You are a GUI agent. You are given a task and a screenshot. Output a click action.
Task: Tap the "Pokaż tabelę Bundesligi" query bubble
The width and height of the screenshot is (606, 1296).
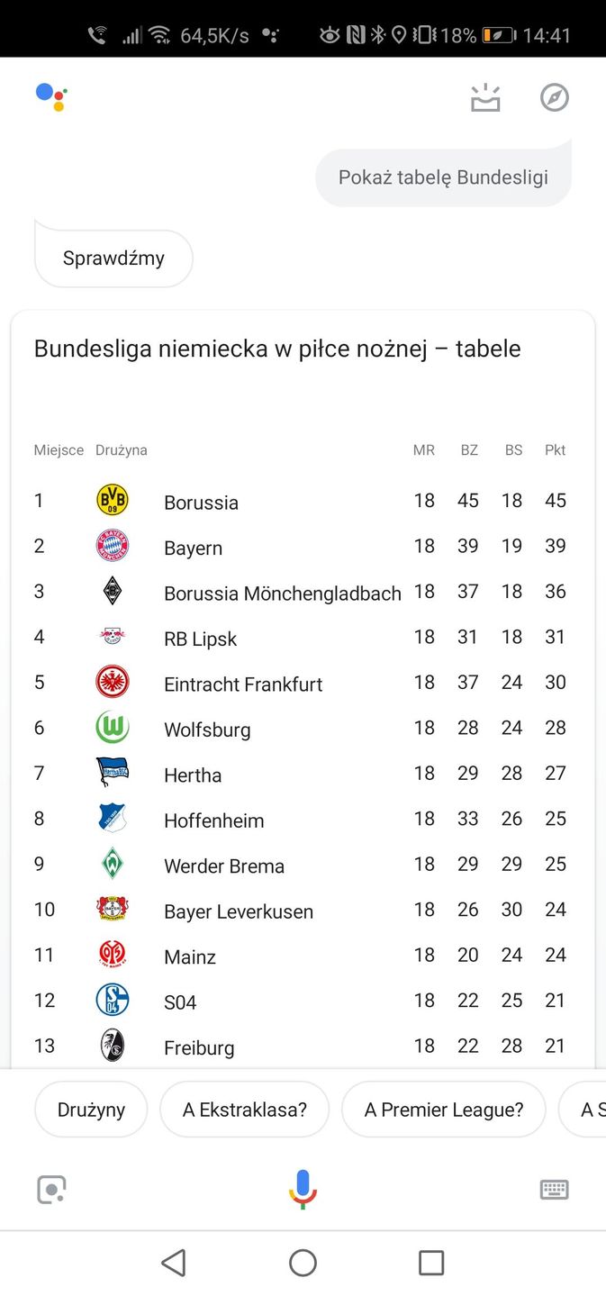click(x=443, y=177)
